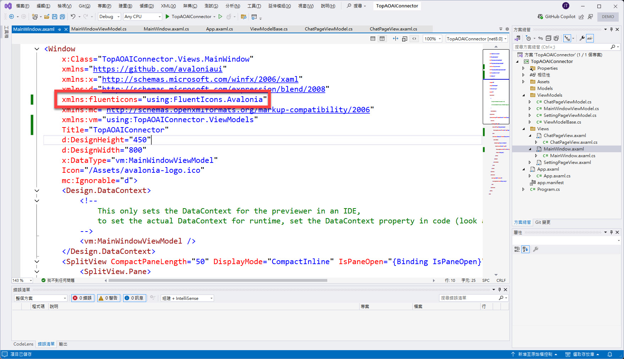Click the share icon next to Copilot
624x359 pixels.
(581, 17)
